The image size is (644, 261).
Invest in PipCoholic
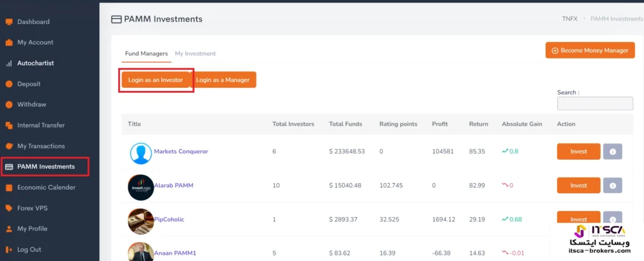[x=579, y=218]
